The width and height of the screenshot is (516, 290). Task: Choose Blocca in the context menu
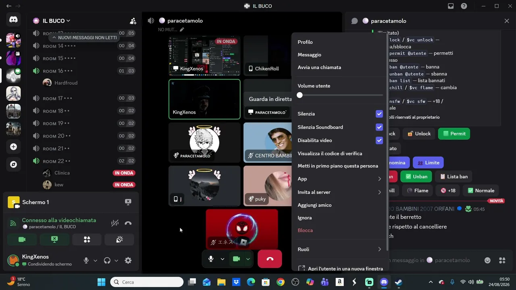tap(339, 230)
